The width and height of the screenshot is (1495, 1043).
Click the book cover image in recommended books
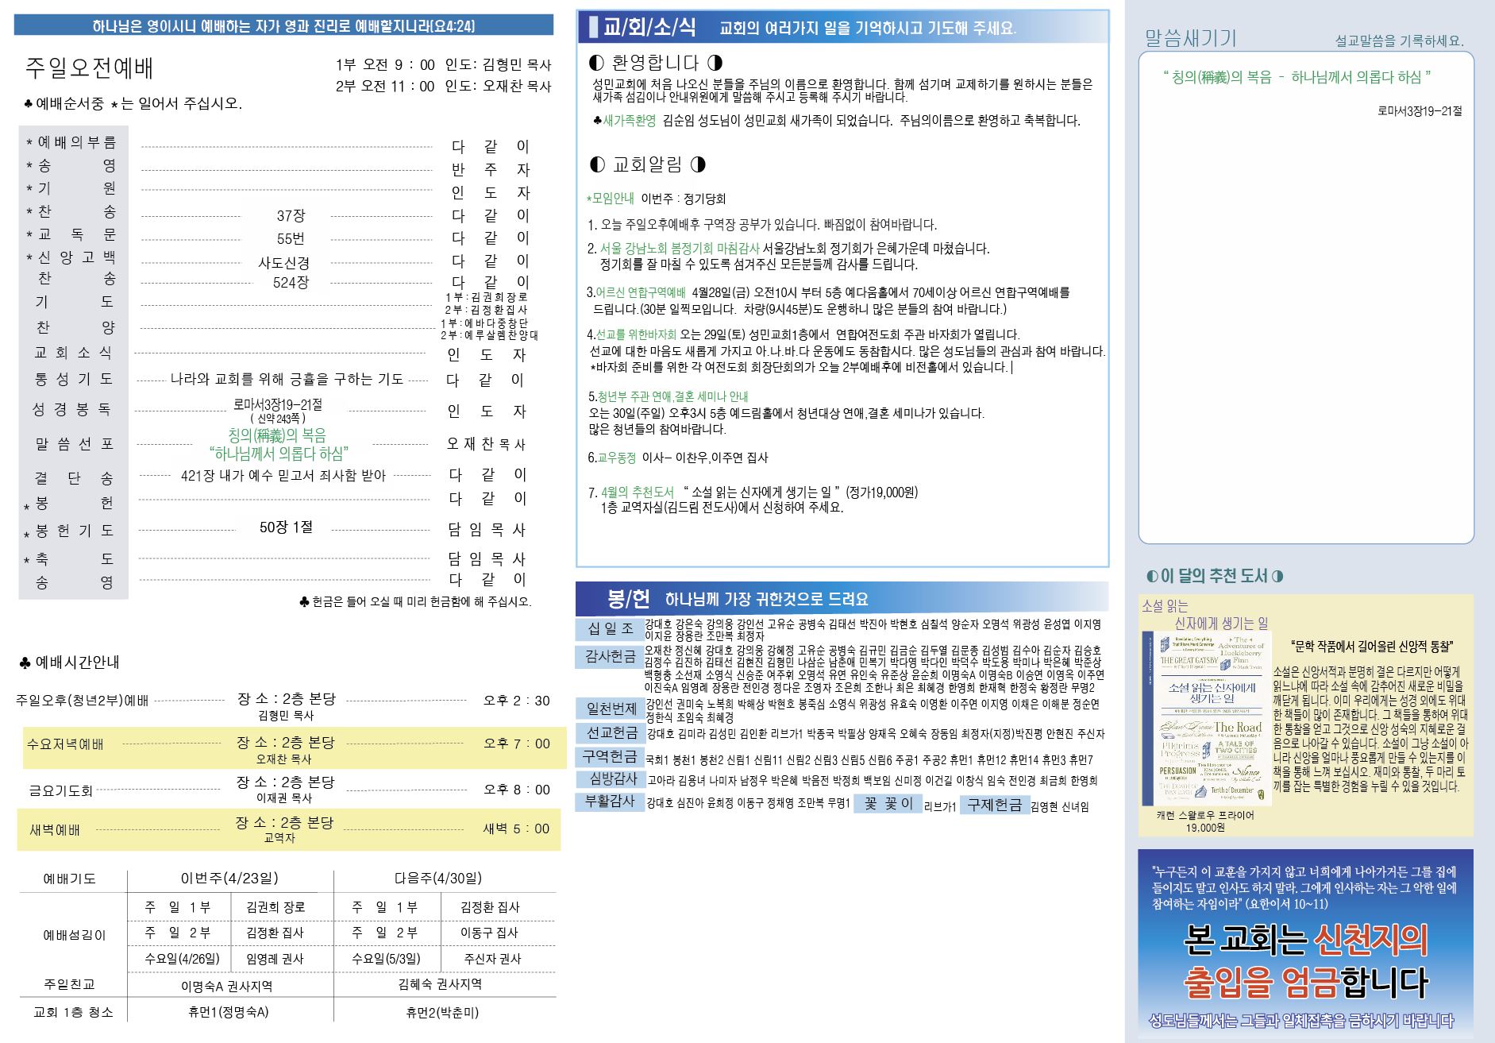click(1207, 719)
